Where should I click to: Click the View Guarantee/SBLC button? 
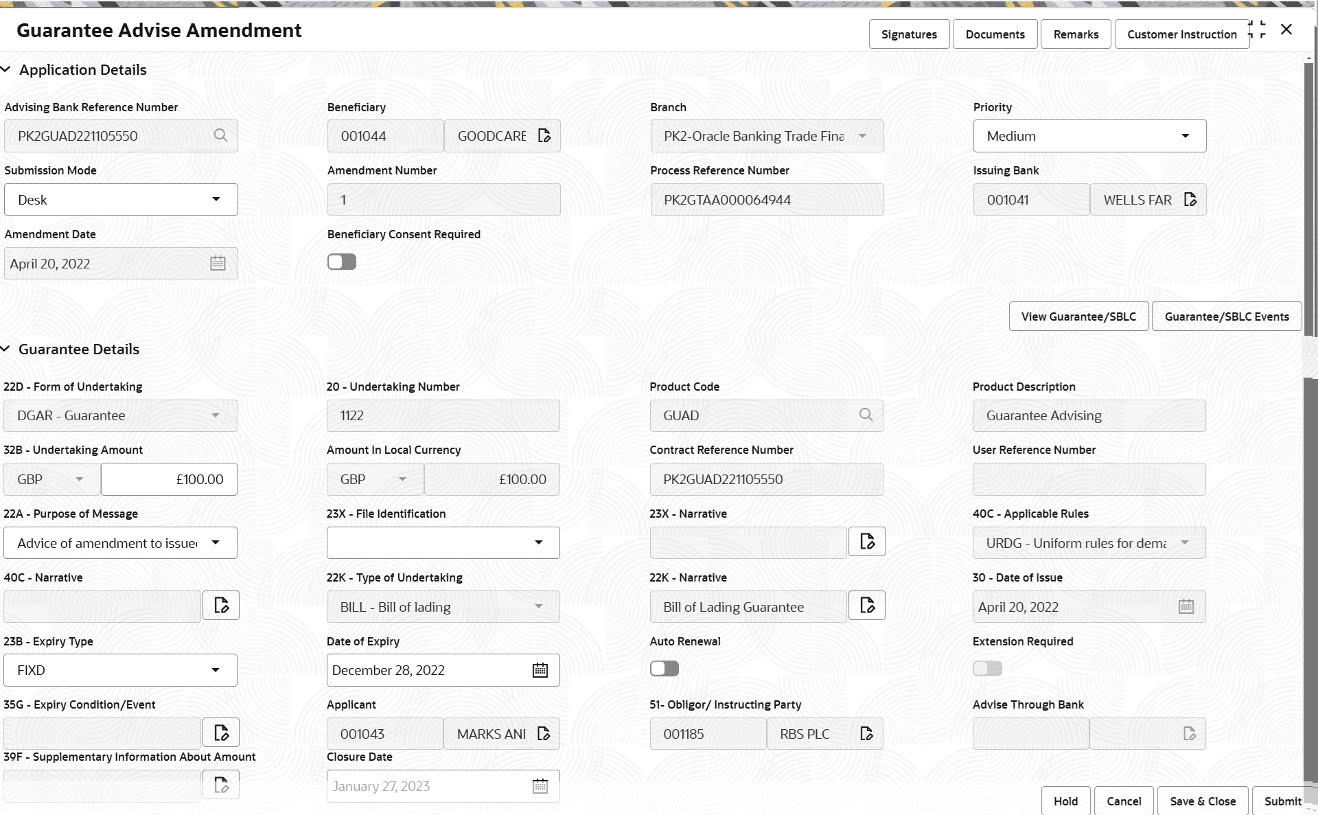point(1078,317)
